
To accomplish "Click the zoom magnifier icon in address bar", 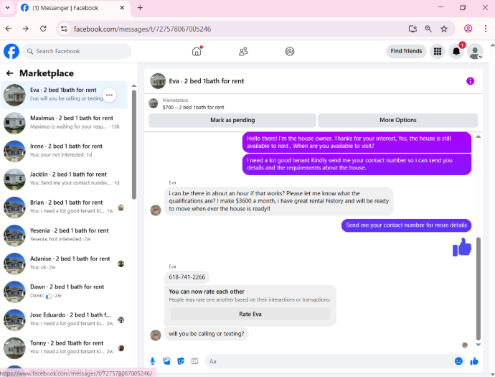I will tap(428, 29).
